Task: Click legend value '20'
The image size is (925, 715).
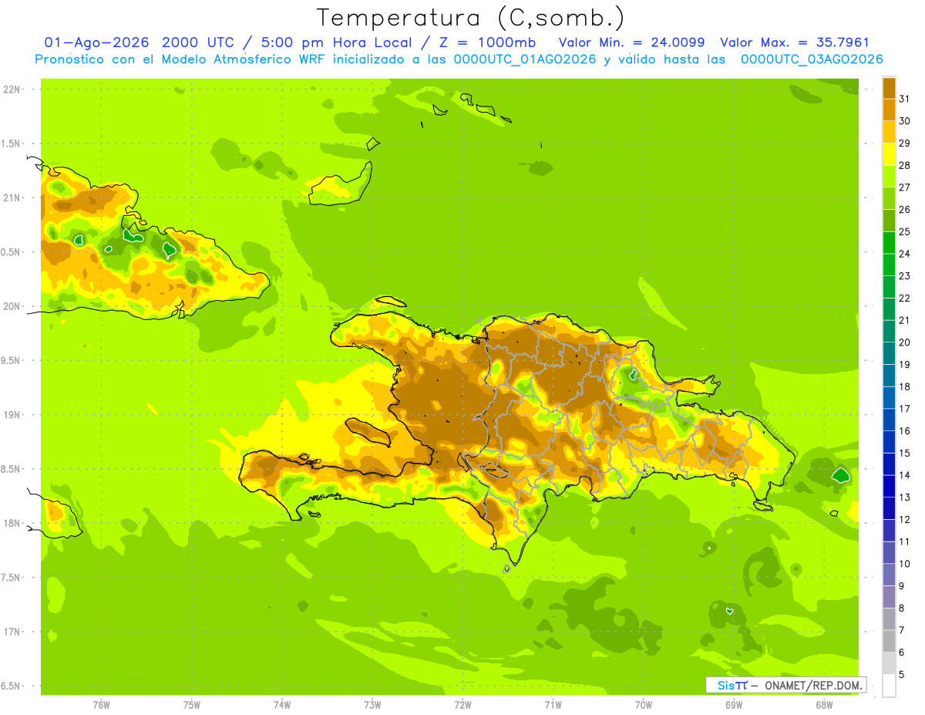Action: click(904, 342)
